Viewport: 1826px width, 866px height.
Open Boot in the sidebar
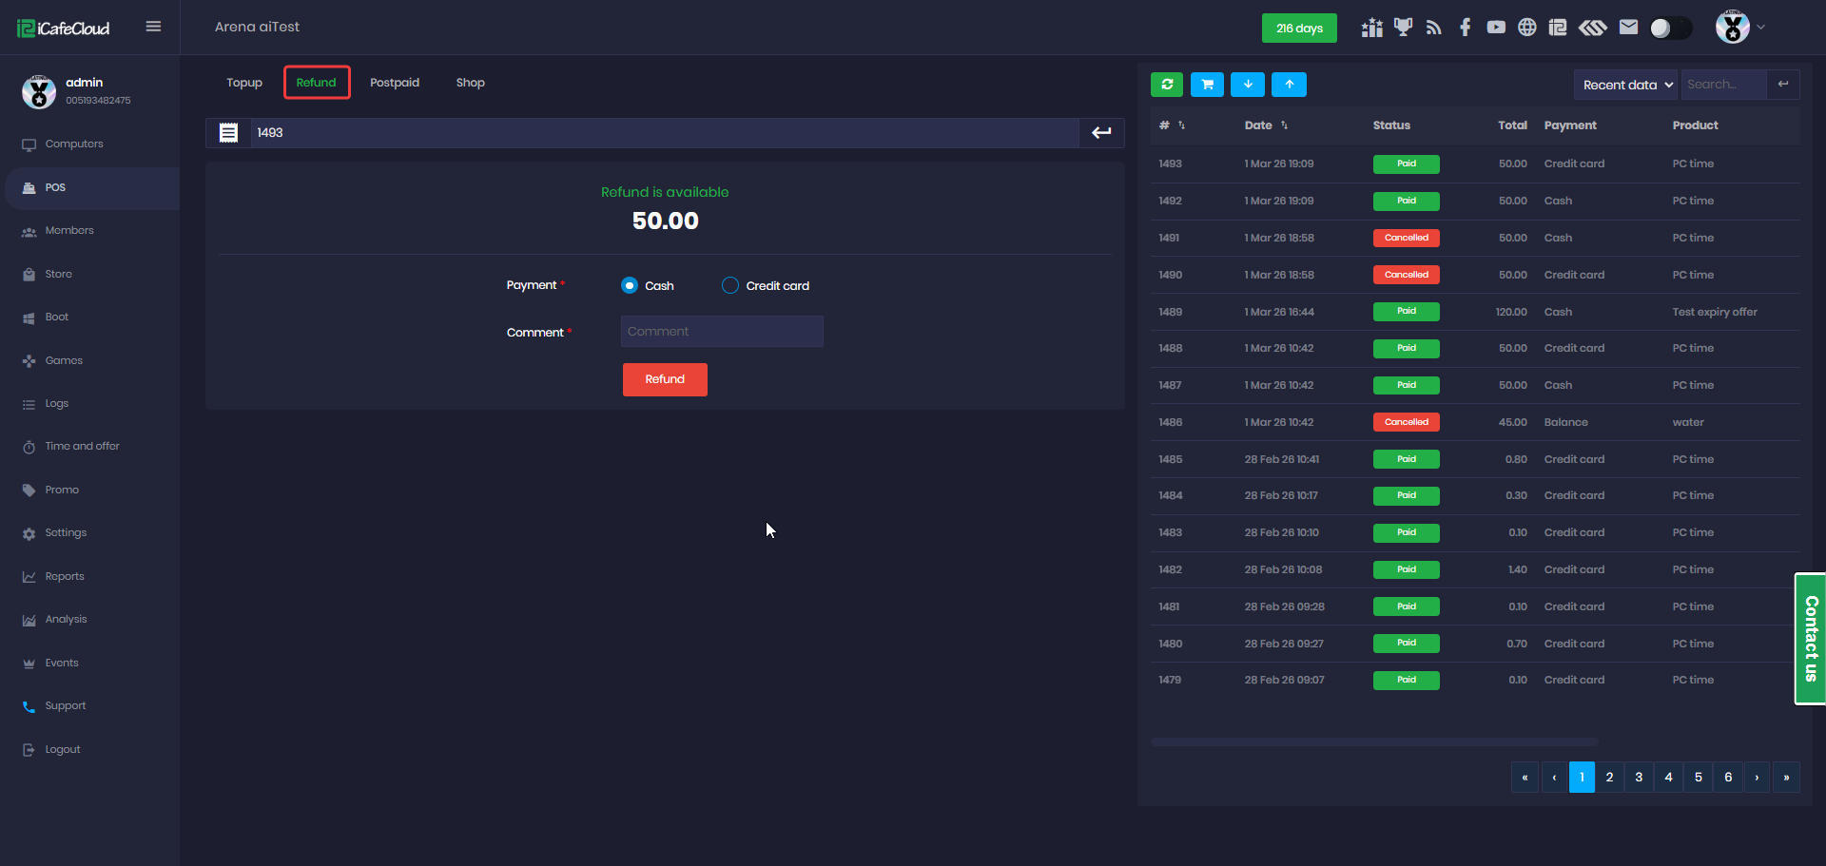coord(57,318)
